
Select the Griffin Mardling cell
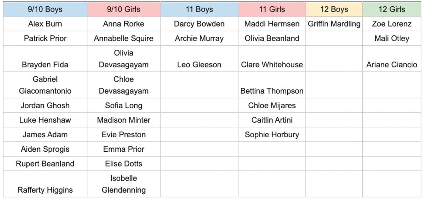334,24
